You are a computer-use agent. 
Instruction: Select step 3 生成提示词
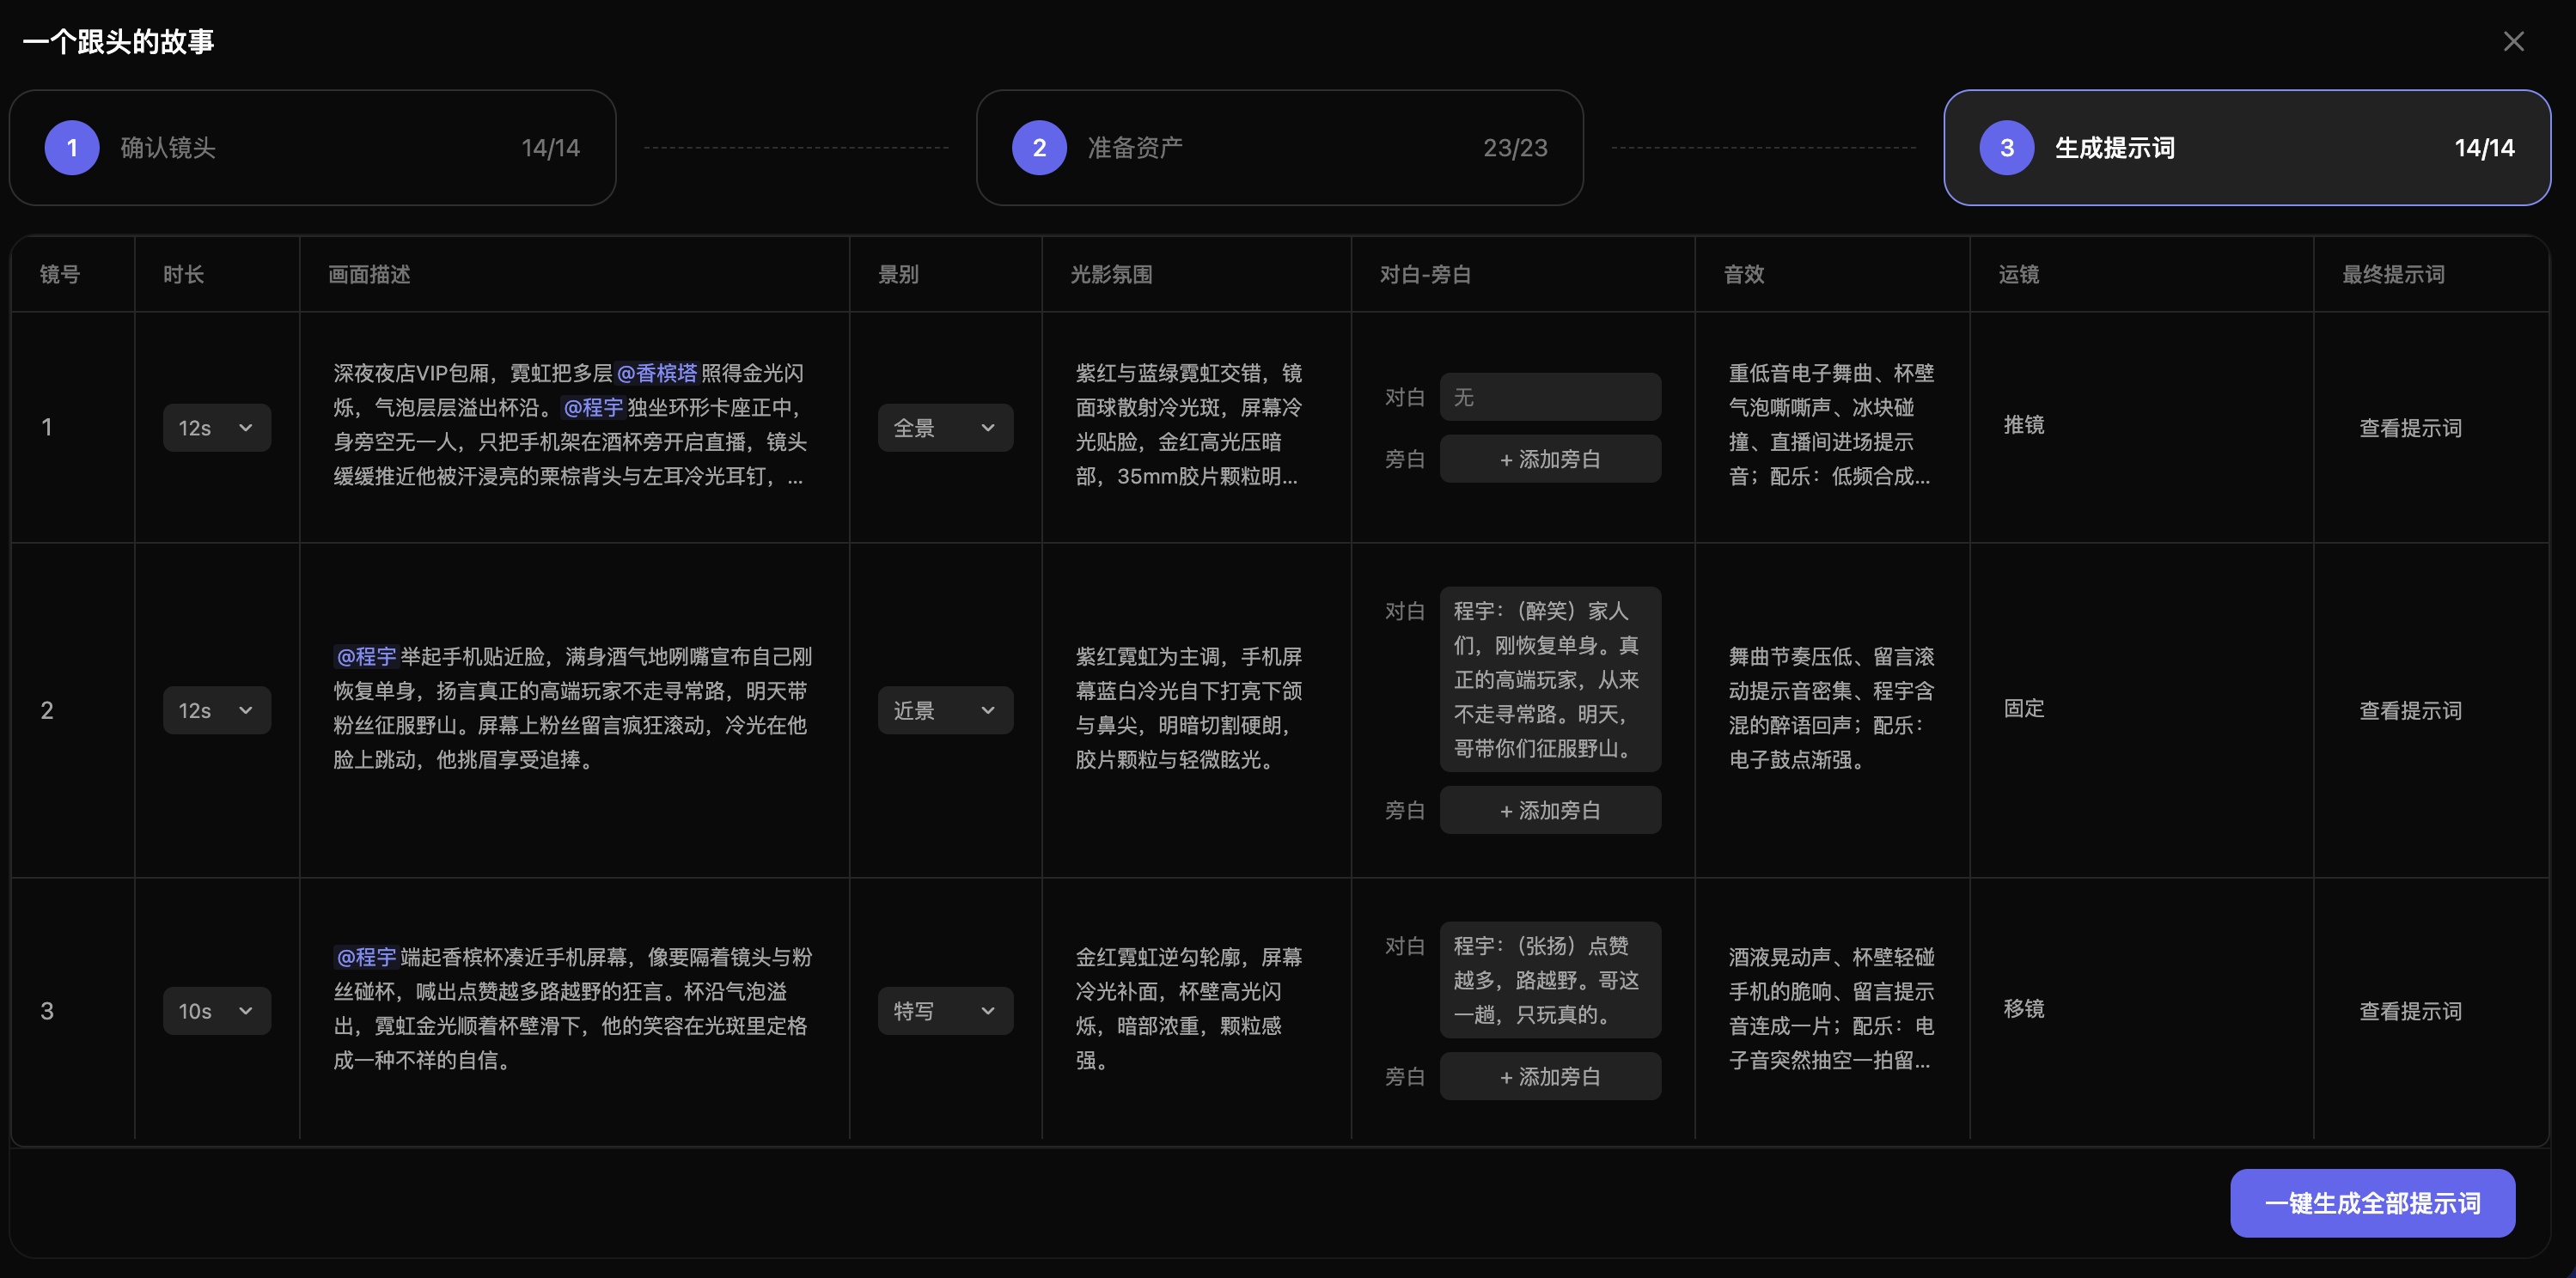click(x=2246, y=148)
